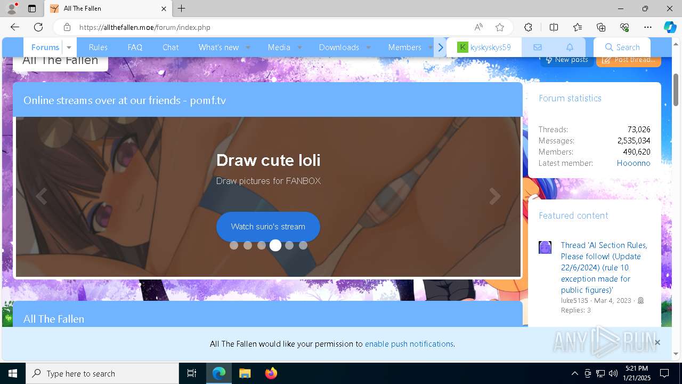Image resolution: width=682 pixels, height=384 pixels.
Task: Open Browser essentials icon
Action: 624,27
